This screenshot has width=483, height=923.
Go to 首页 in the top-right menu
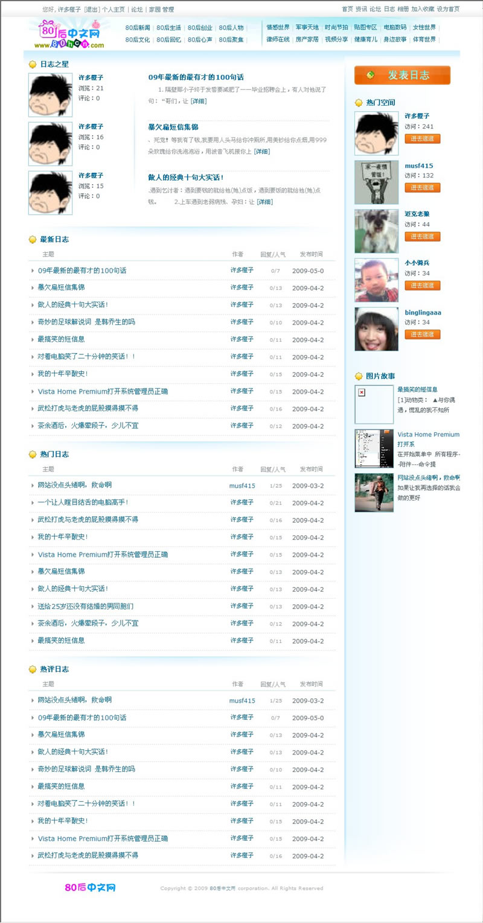tap(347, 9)
